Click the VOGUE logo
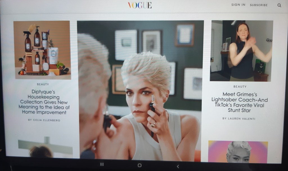288x171 pixels. pos(139,5)
